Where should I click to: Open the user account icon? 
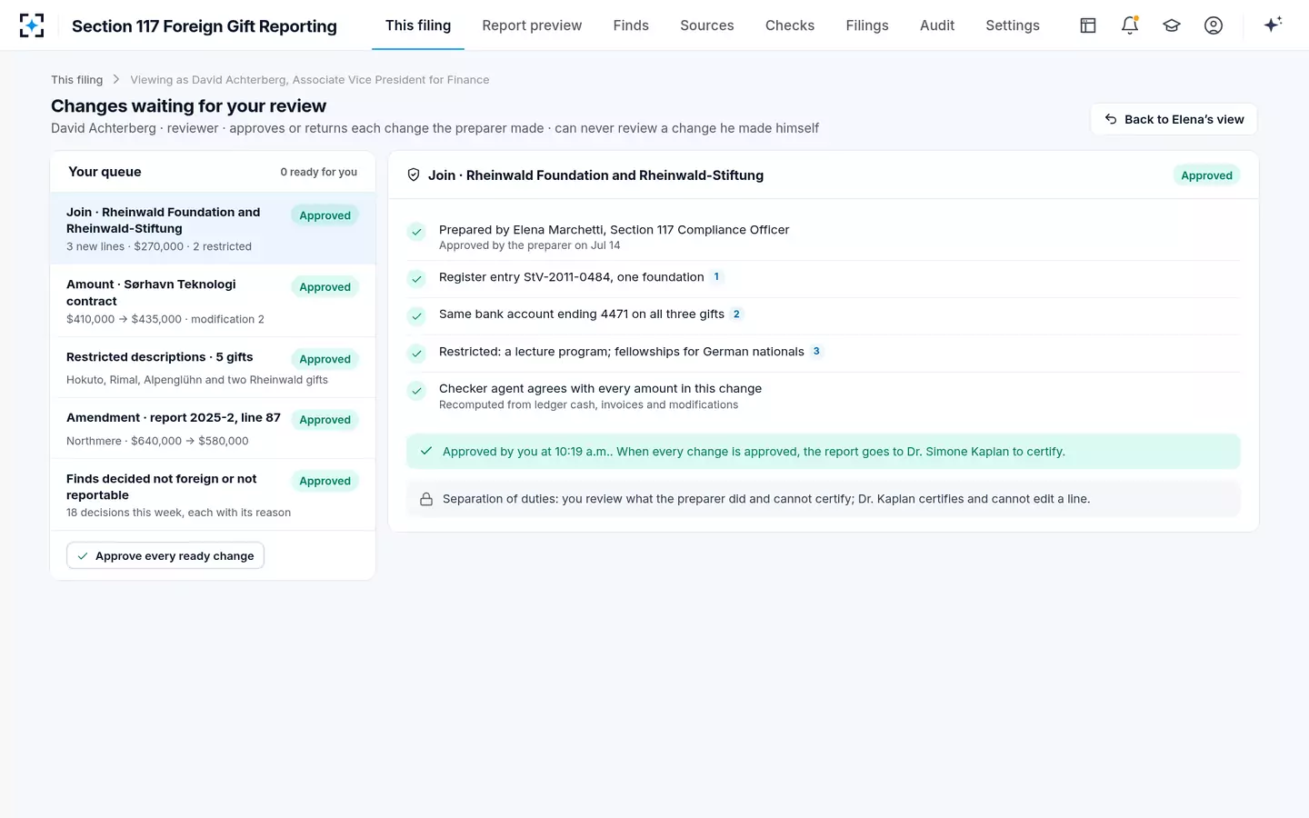point(1214,25)
